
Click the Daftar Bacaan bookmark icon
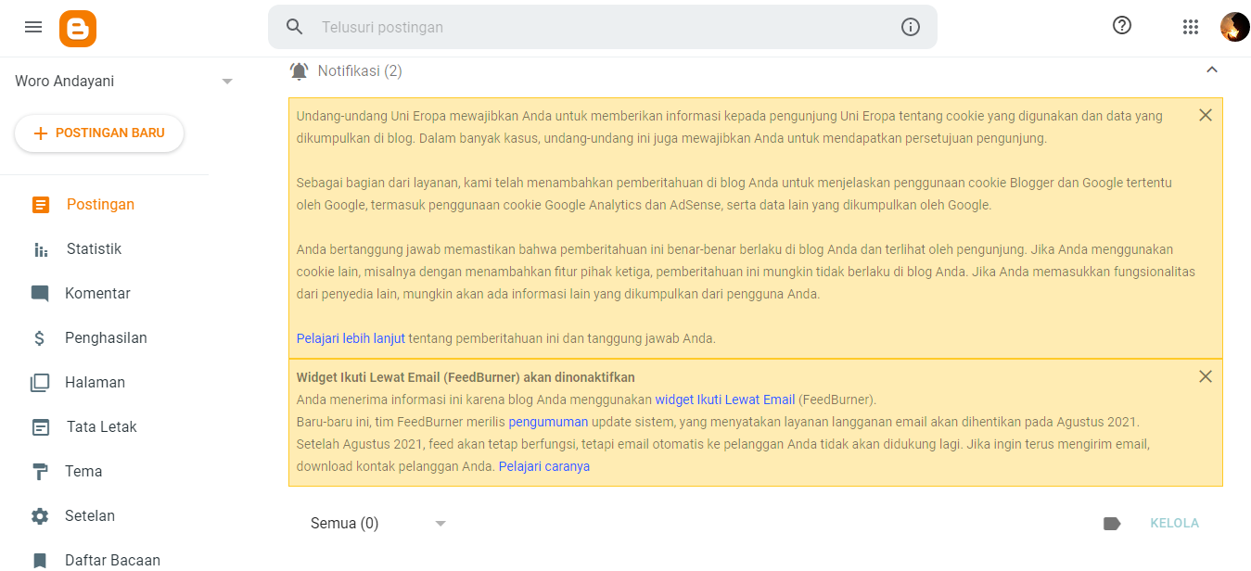coord(40,561)
